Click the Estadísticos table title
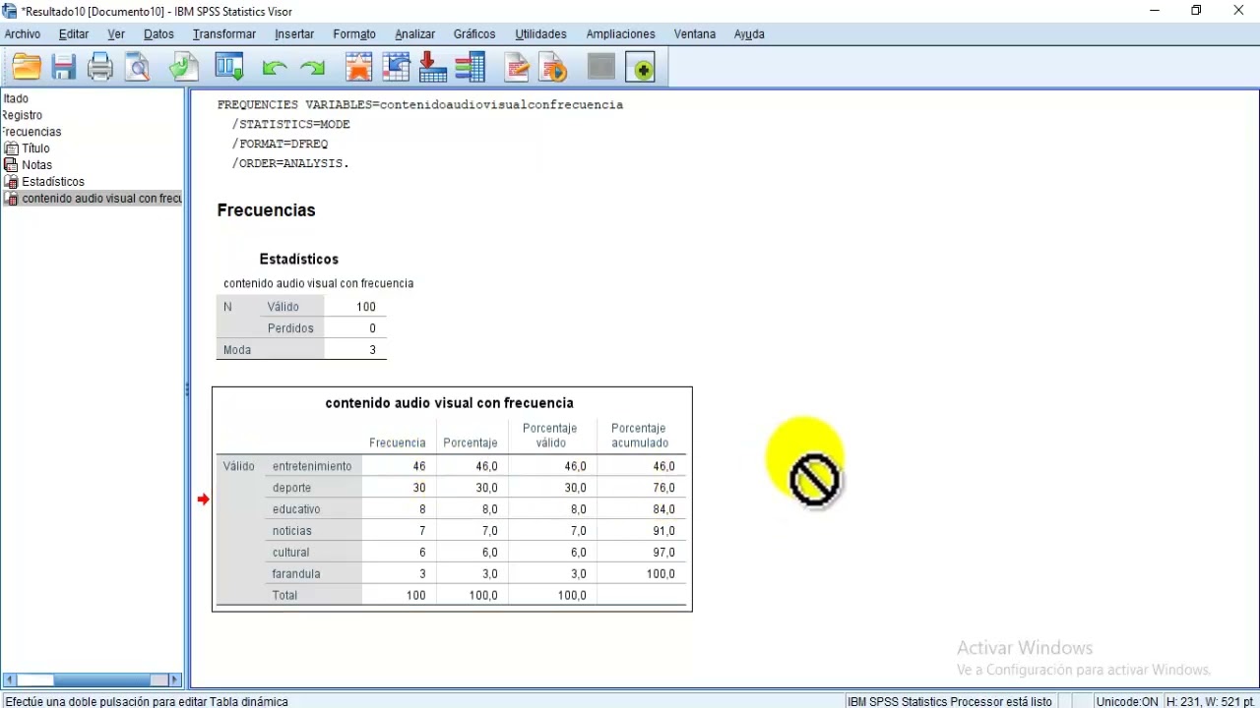This screenshot has width=1260, height=708. 299,259
